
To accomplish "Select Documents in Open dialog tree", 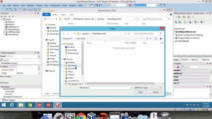I will point(73,65).
